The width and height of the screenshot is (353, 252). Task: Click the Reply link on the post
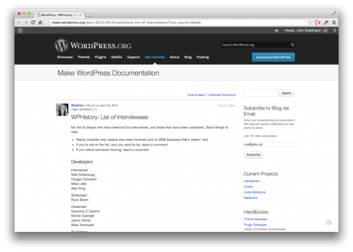point(222,105)
